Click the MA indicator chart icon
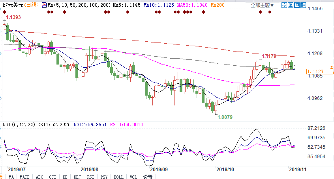Screen dimensions: 334x179 (x=44, y=5)
